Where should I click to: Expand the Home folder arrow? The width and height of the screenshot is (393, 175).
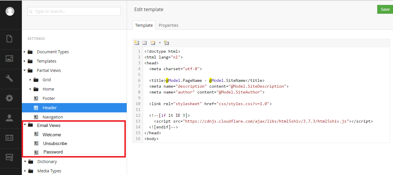pos(30,89)
